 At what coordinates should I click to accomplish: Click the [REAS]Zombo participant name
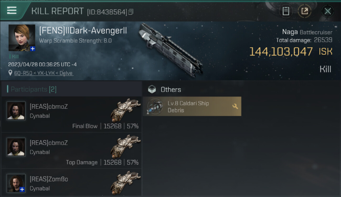click(49, 179)
